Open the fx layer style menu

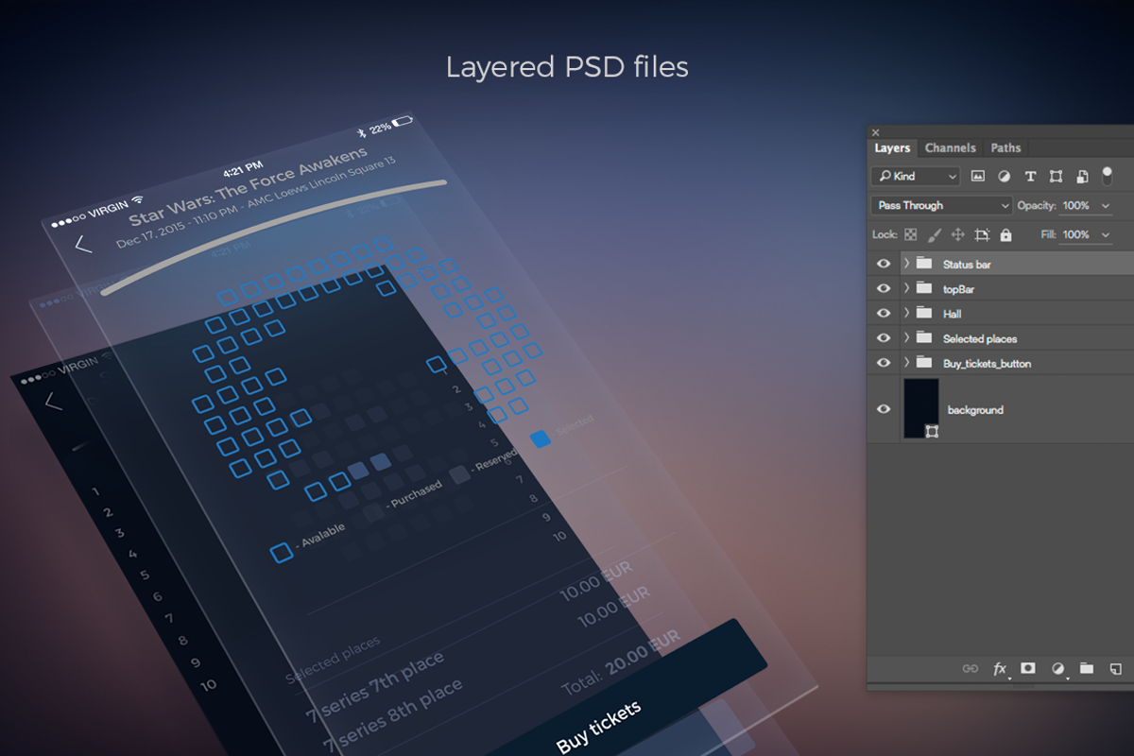tap(1000, 668)
